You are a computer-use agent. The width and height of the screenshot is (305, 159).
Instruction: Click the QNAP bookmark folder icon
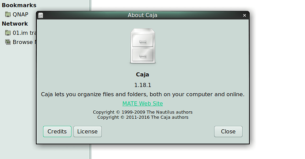[x=8, y=15]
